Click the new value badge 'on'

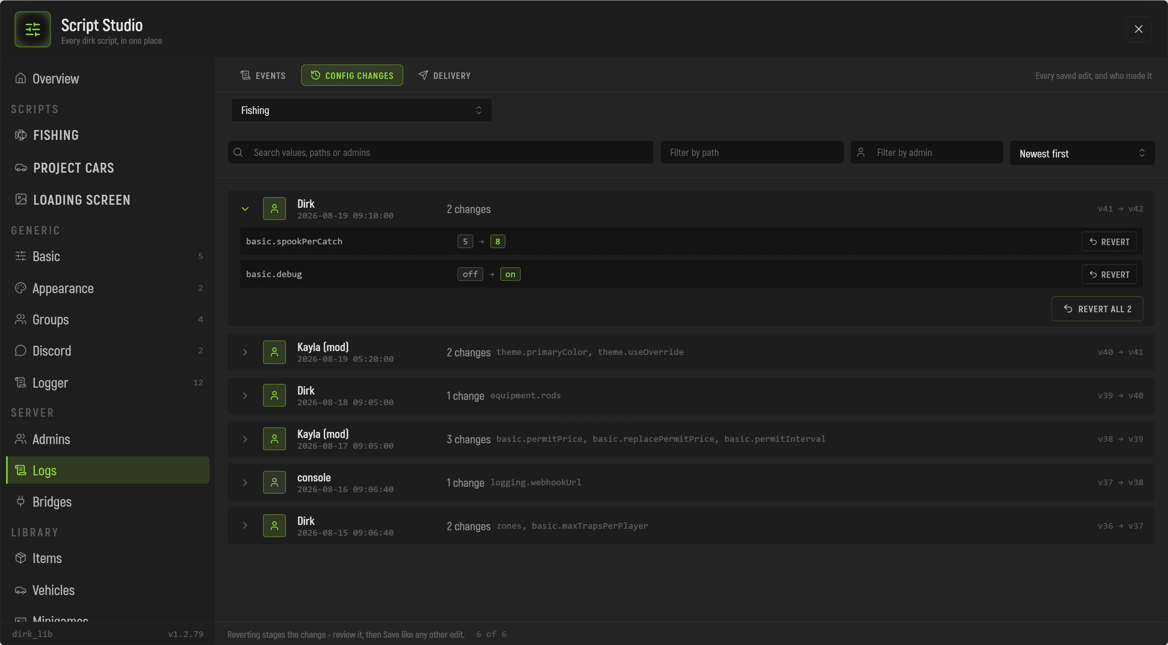510,274
